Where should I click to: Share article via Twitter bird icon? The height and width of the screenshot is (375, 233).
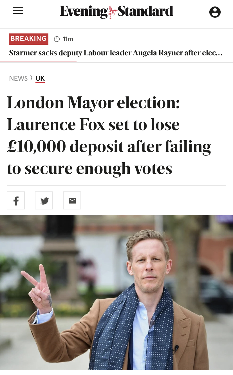[x=44, y=200]
